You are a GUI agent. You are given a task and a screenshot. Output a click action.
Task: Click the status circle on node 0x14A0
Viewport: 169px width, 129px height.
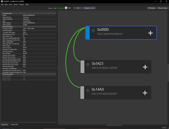point(87,90)
